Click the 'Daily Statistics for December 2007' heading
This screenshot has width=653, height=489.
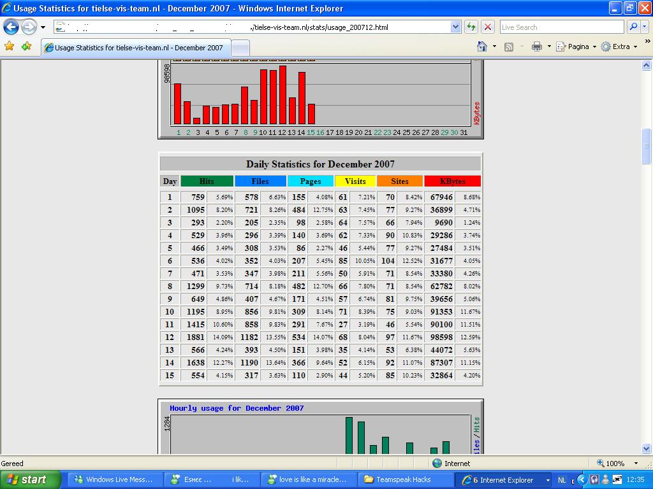click(320, 164)
